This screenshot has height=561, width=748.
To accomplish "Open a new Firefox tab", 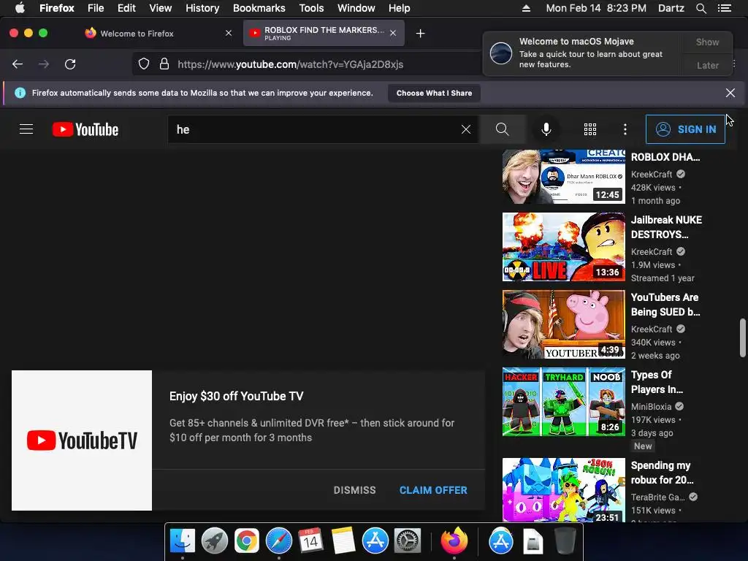I will coord(420,34).
